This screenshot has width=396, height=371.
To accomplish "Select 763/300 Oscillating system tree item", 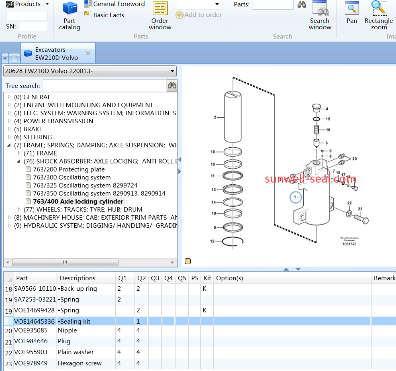I will click(72, 177).
